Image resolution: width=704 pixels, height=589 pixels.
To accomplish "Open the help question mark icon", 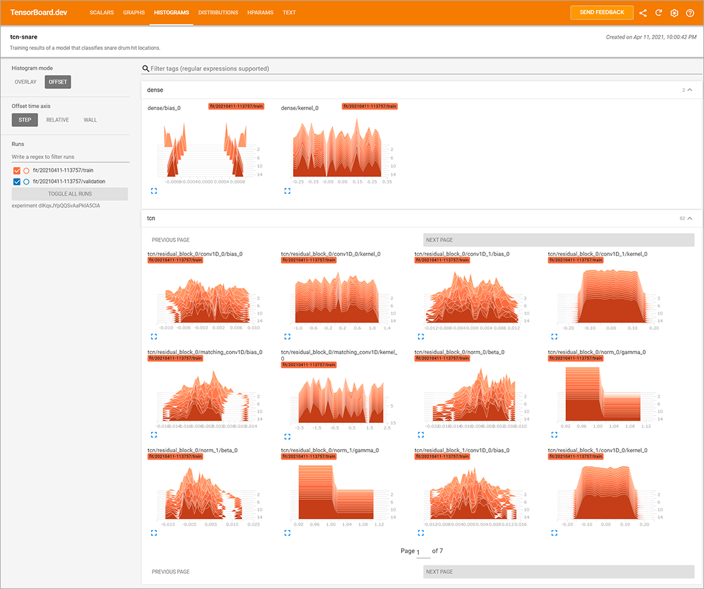I will pyautogui.click(x=690, y=12).
